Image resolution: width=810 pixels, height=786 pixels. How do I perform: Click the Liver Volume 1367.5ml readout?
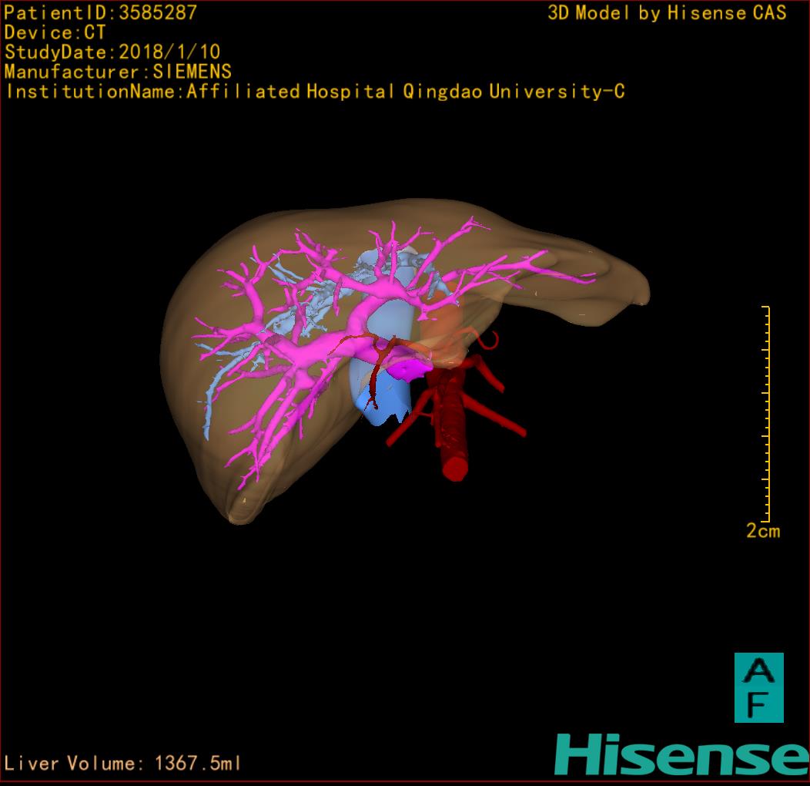click(123, 764)
